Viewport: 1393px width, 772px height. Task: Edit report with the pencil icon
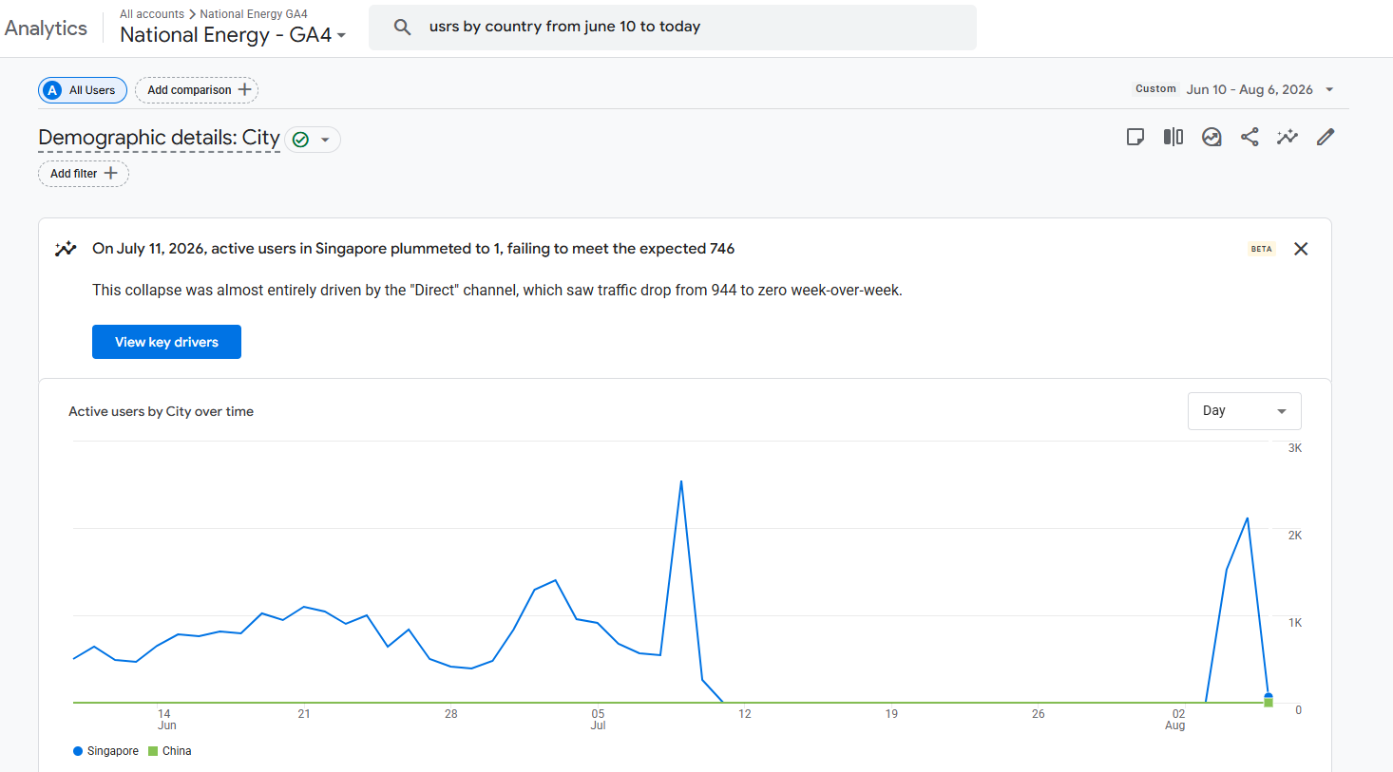tap(1326, 137)
